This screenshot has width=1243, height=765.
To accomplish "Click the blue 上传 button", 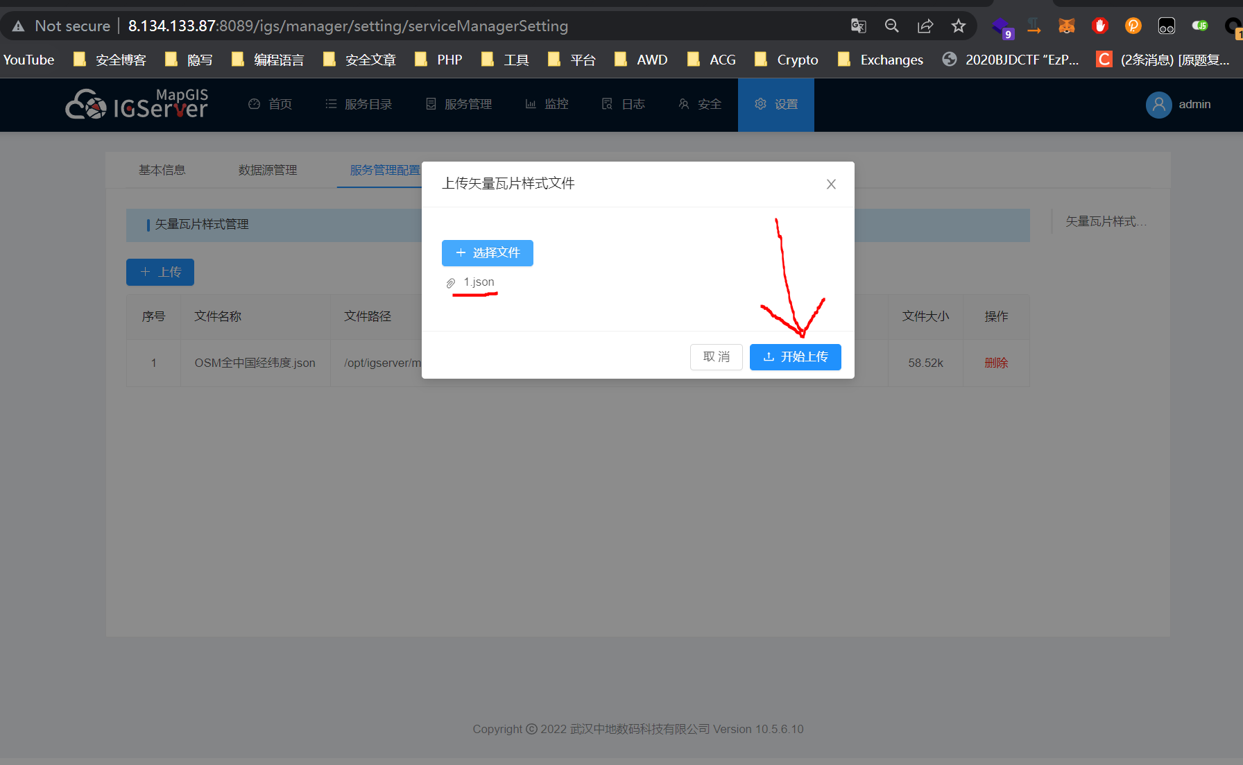I will click(160, 272).
